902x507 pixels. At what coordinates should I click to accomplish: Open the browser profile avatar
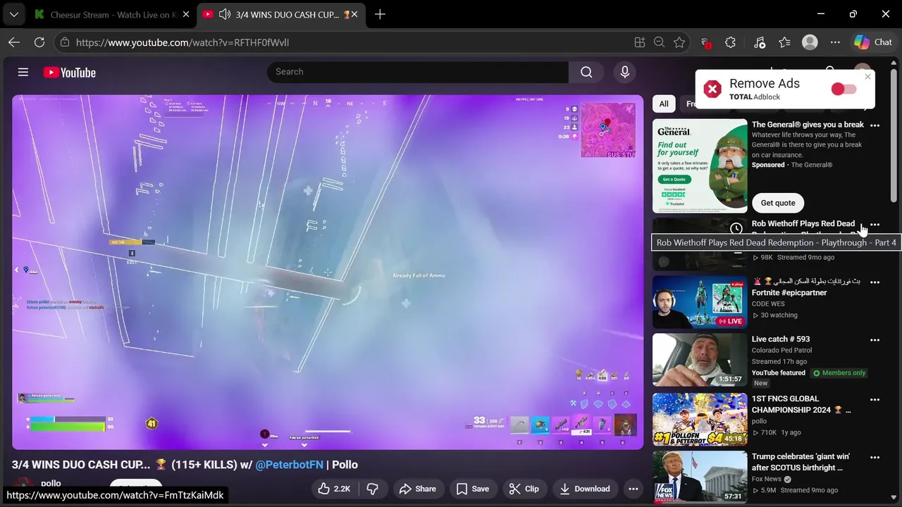point(810,42)
